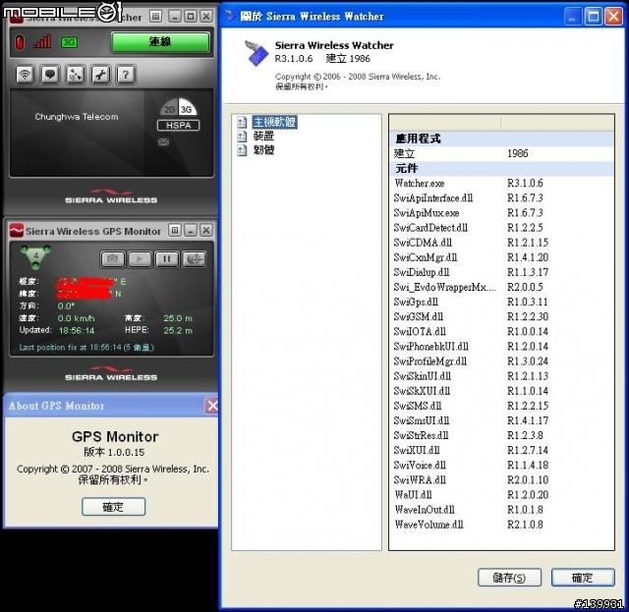Image resolution: width=629 pixels, height=612 pixels.
Task: Click the globe map button in GPS Monitor
Action: (x=195, y=259)
